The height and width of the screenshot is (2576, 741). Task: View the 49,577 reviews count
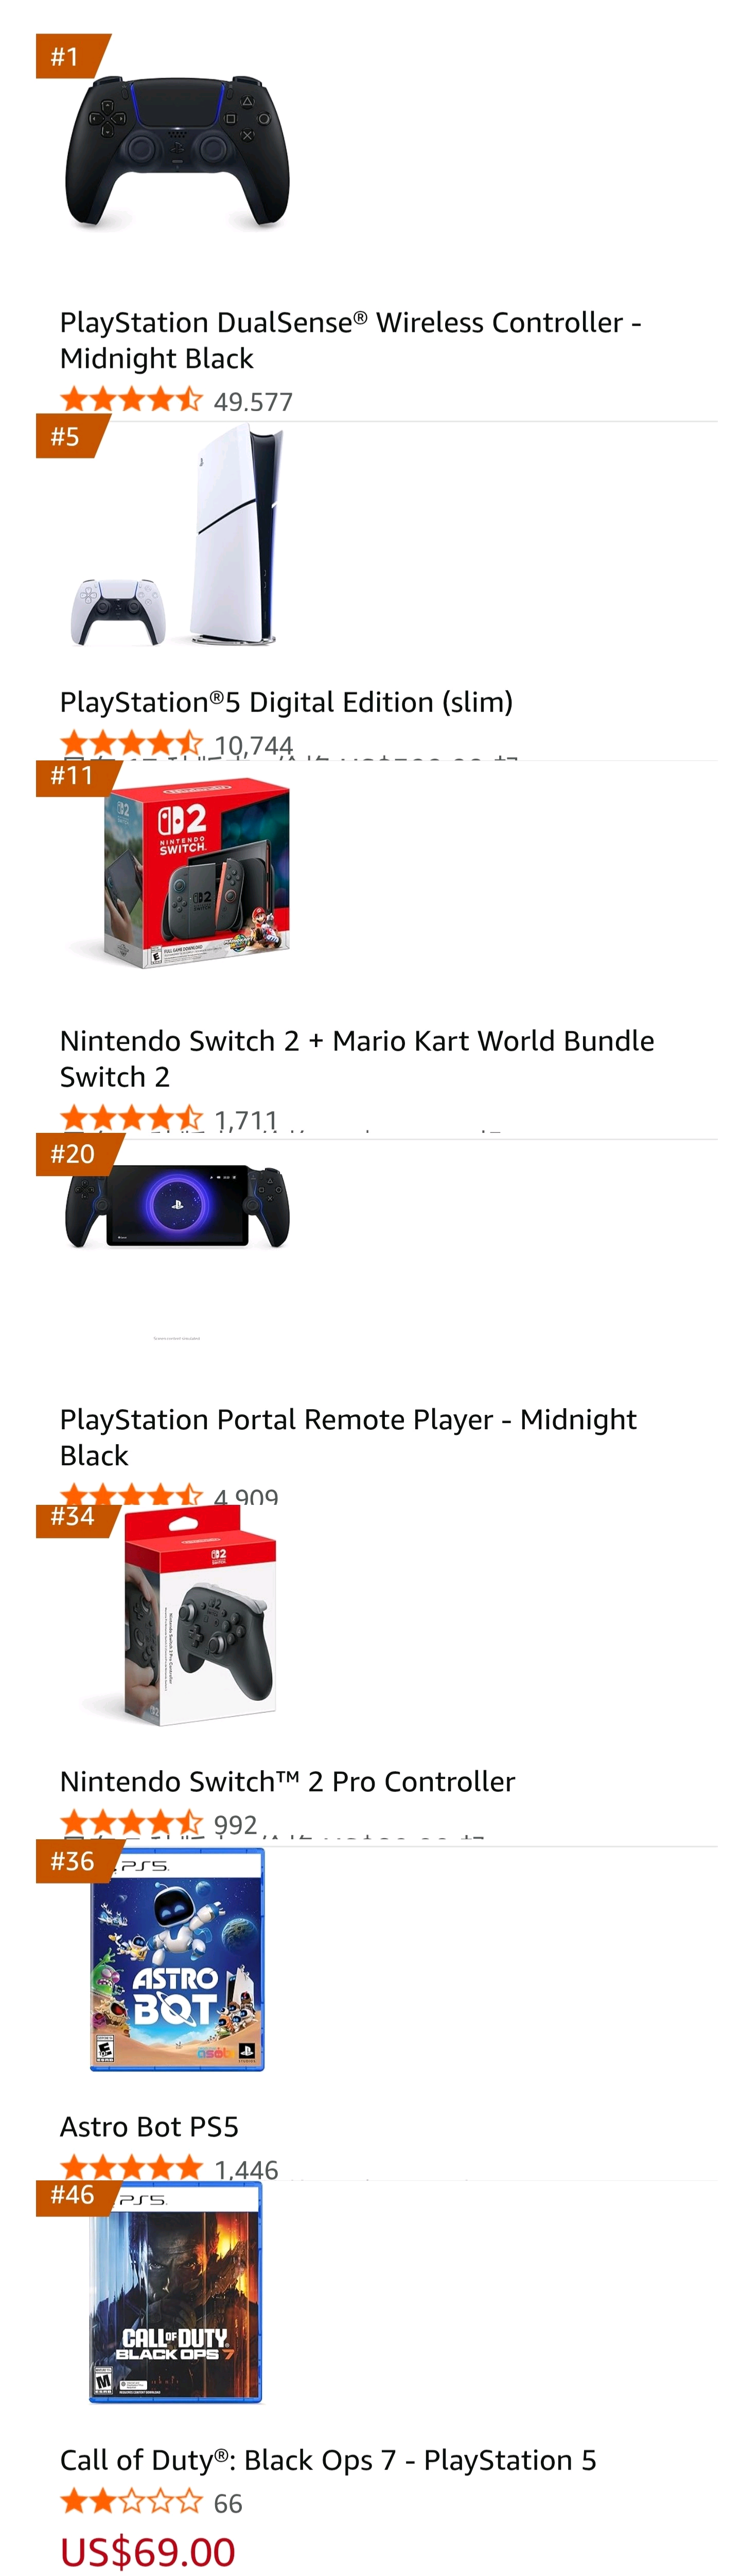253,402
